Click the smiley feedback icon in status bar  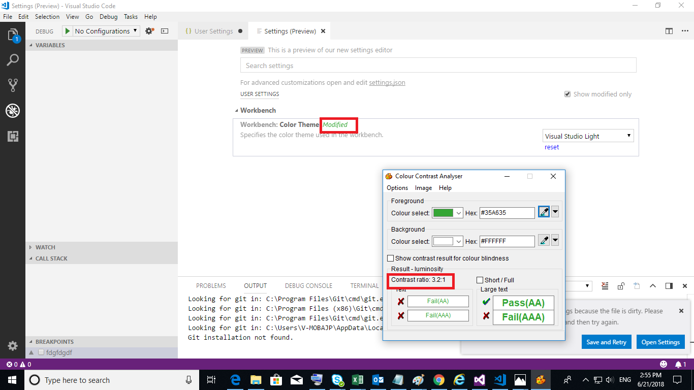pyautogui.click(x=664, y=364)
